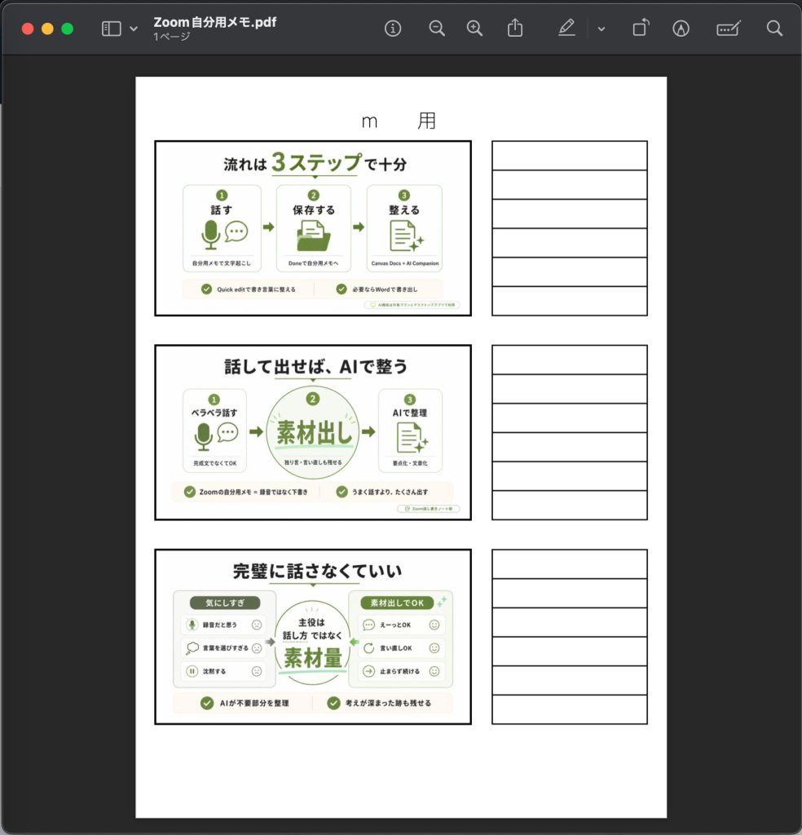Click the 沈黙する row
This screenshot has height=835, width=802.
point(224,672)
